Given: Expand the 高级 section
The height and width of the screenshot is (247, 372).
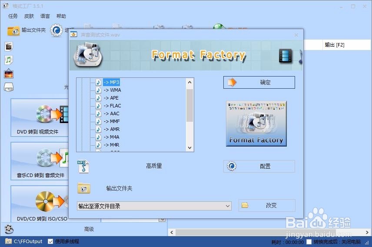Looking at the screenshot, I should 89,229.
